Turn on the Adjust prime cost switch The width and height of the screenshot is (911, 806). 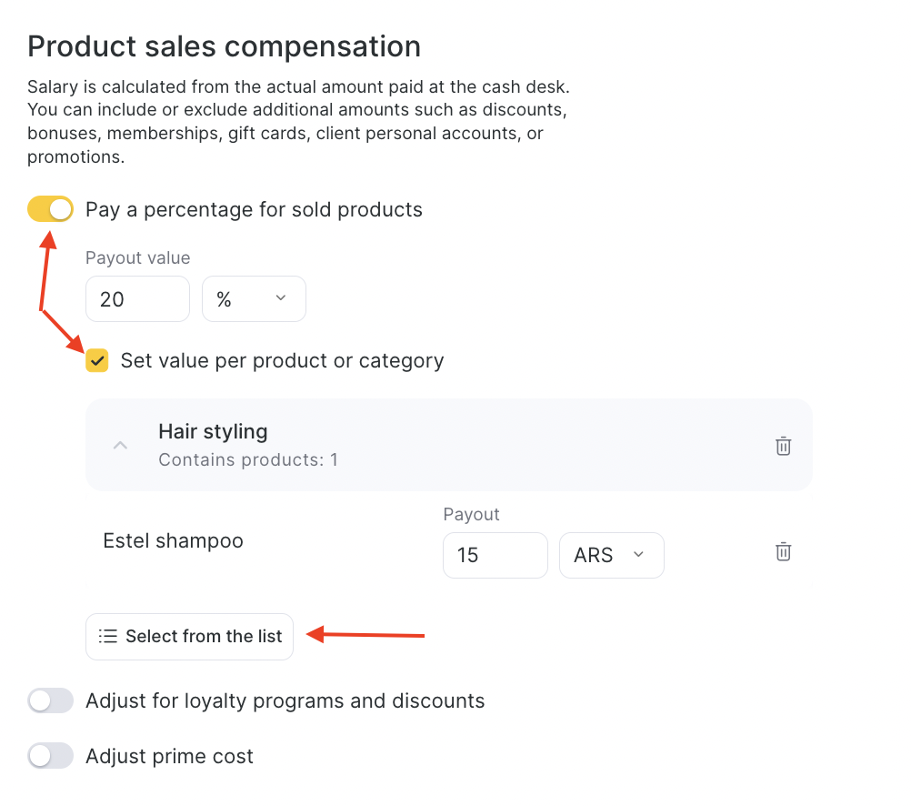50,756
